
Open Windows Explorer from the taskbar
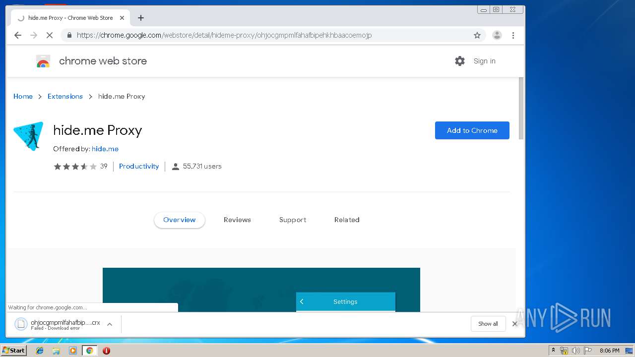pos(56,351)
